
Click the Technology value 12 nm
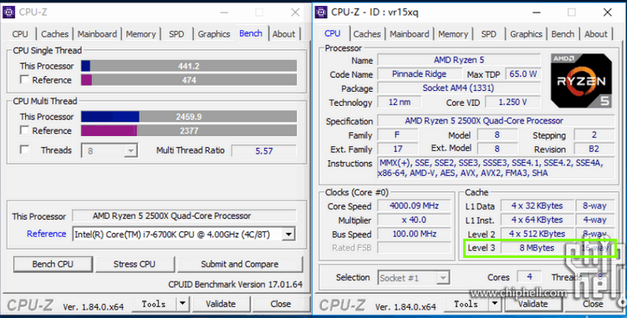[400, 102]
